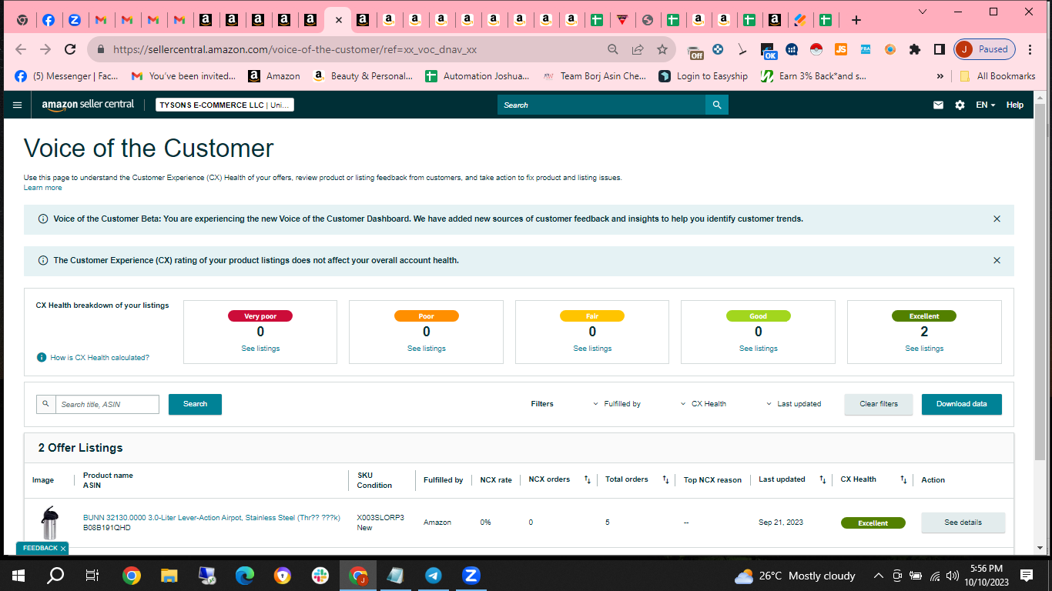Open the Chrome Extensions puzzle icon
This screenshot has width=1052, height=591.
point(915,49)
